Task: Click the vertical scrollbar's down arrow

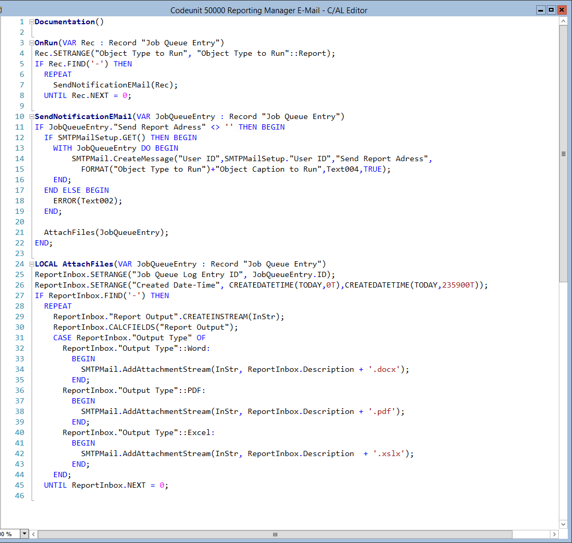Action: coord(563,525)
